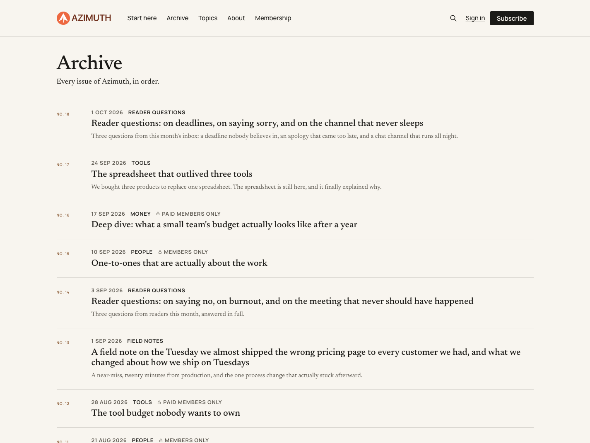
Task: Select the MONEY tag on issue 16
Action: point(140,214)
